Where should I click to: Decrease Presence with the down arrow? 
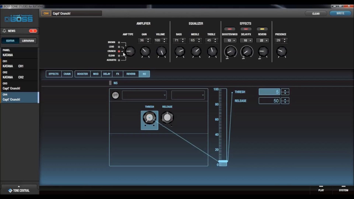point(285,41)
